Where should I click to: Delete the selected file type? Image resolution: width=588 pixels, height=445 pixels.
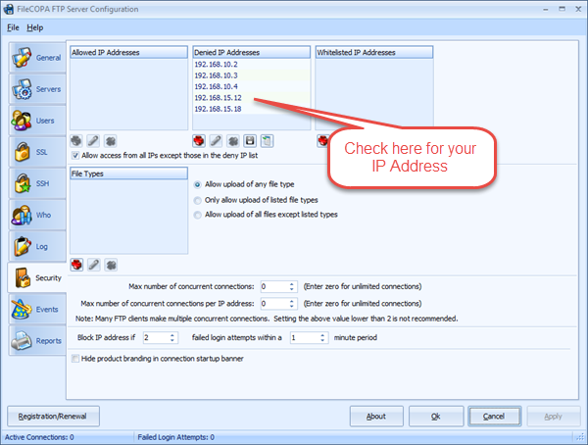click(111, 265)
